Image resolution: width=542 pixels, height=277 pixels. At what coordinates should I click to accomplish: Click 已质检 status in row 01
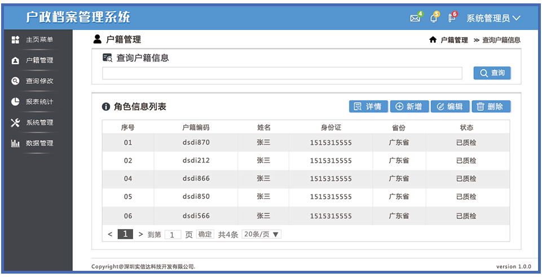466,142
